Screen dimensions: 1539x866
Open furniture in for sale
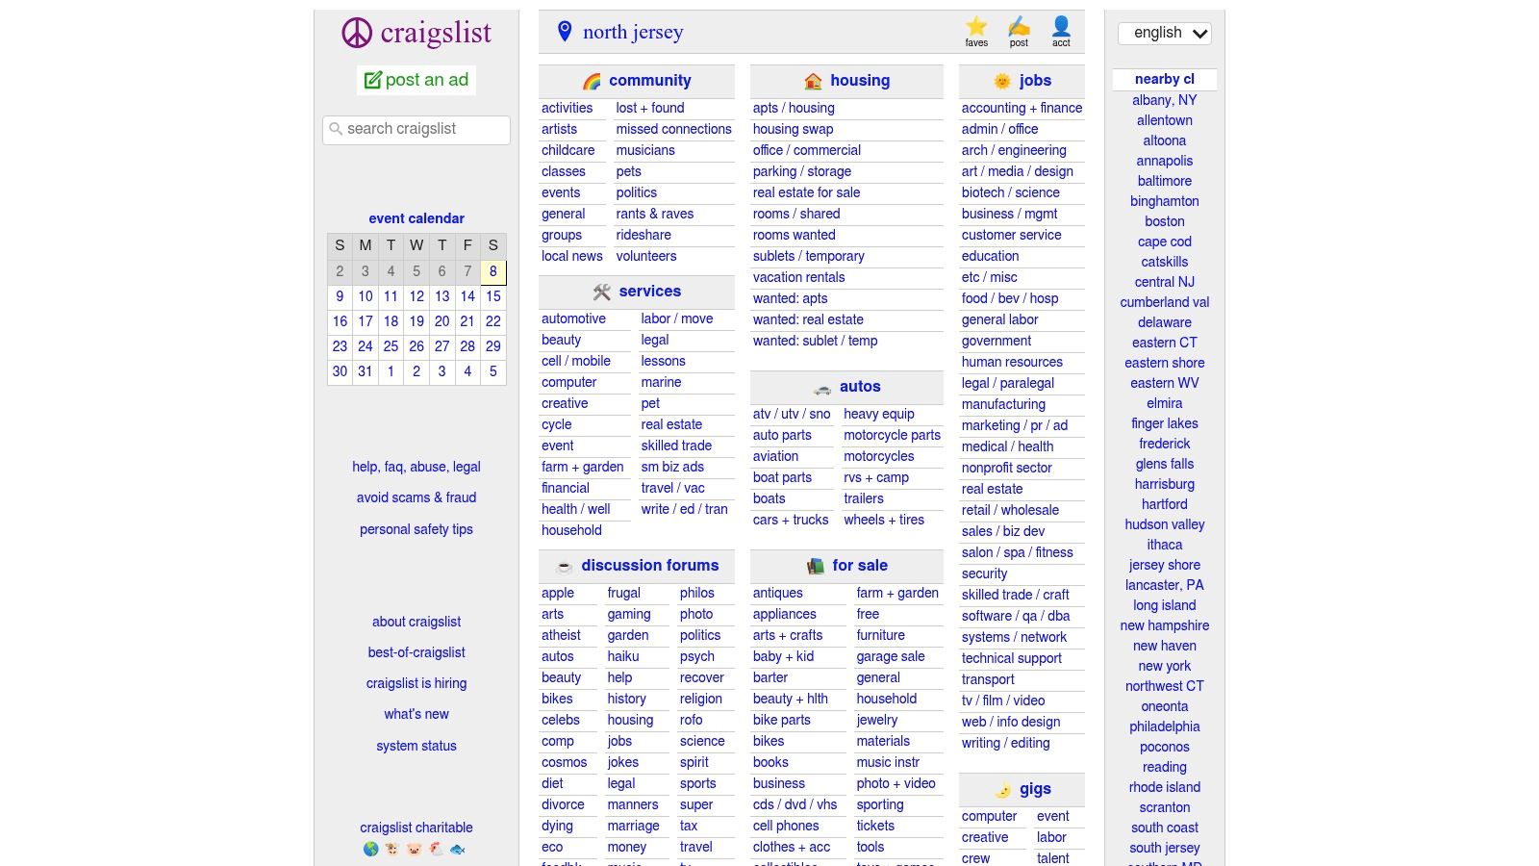pyautogui.click(x=881, y=636)
